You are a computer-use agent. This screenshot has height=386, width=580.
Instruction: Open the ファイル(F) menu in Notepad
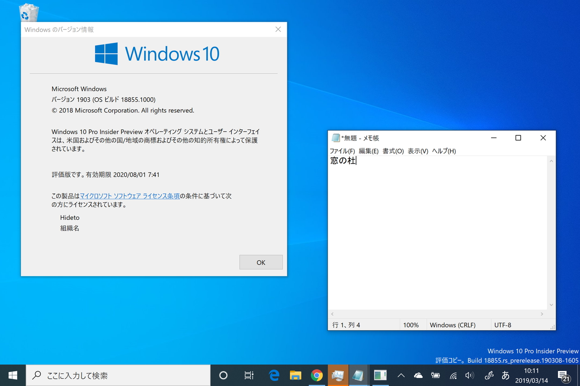coord(343,151)
